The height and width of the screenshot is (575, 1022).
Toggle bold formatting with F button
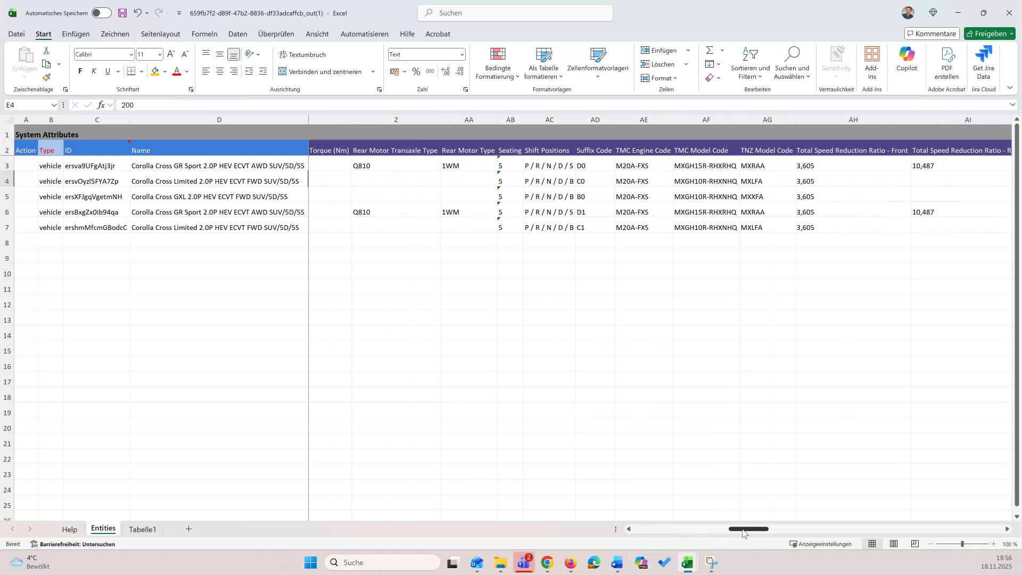tap(79, 71)
